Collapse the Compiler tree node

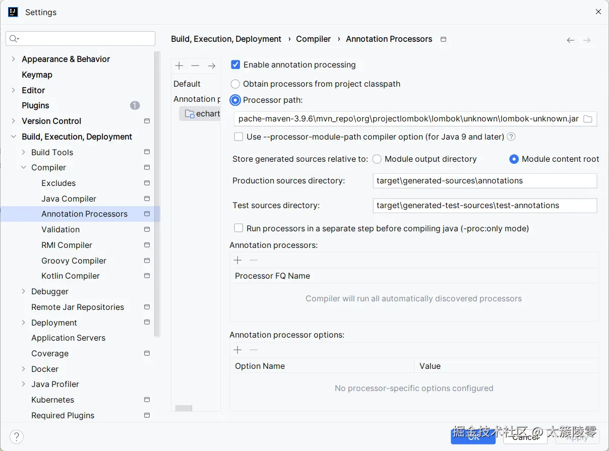[x=23, y=167]
